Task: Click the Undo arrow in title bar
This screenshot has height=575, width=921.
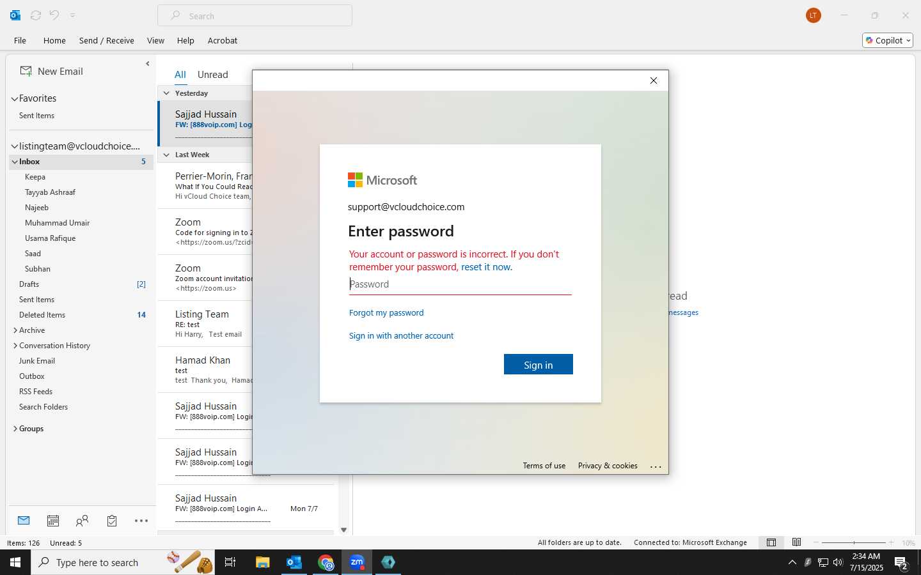Action: click(x=54, y=15)
